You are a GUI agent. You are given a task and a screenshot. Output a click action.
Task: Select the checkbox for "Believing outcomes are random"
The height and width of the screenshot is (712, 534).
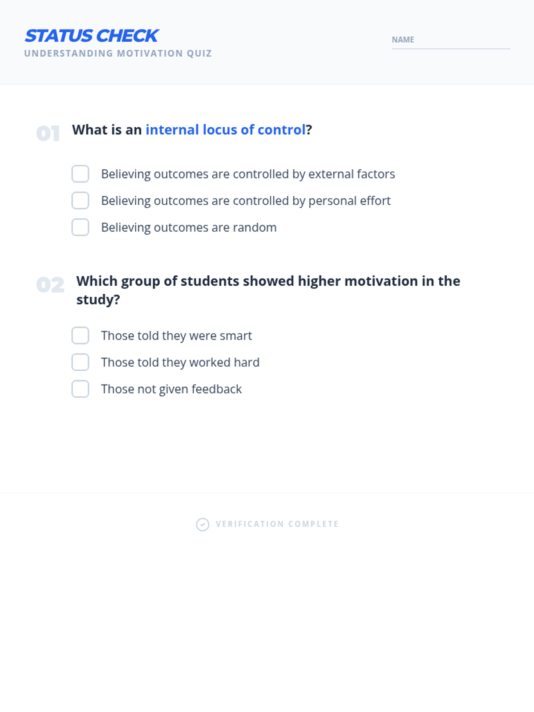(81, 227)
